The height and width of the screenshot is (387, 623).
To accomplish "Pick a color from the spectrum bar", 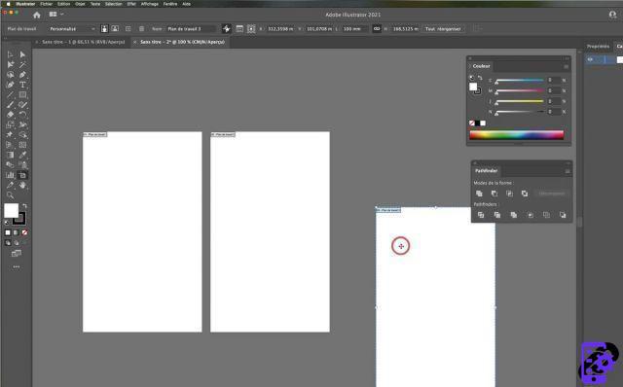I will click(517, 135).
